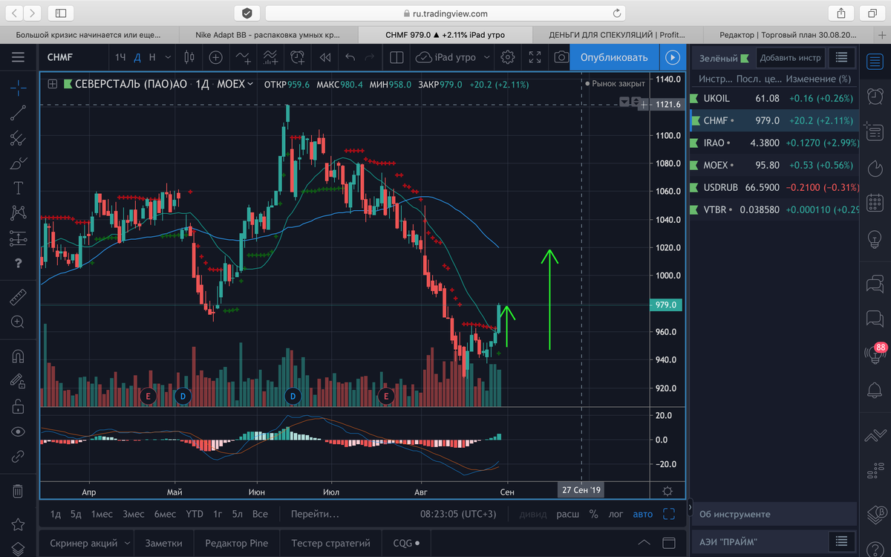Toggle magnet mode

pos(19,356)
